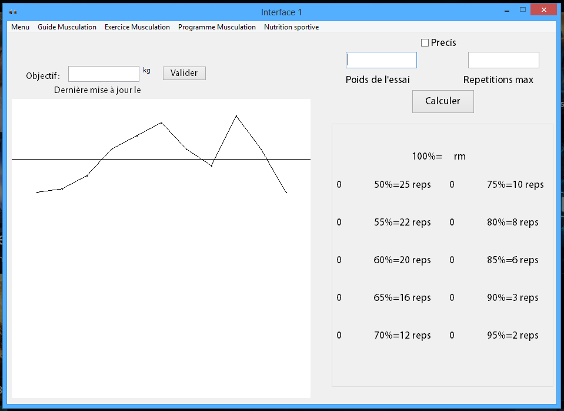Image resolution: width=564 pixels, height=411 pixels.
Task: Open the Exercice Musculation menu
Action: (137, 27)
